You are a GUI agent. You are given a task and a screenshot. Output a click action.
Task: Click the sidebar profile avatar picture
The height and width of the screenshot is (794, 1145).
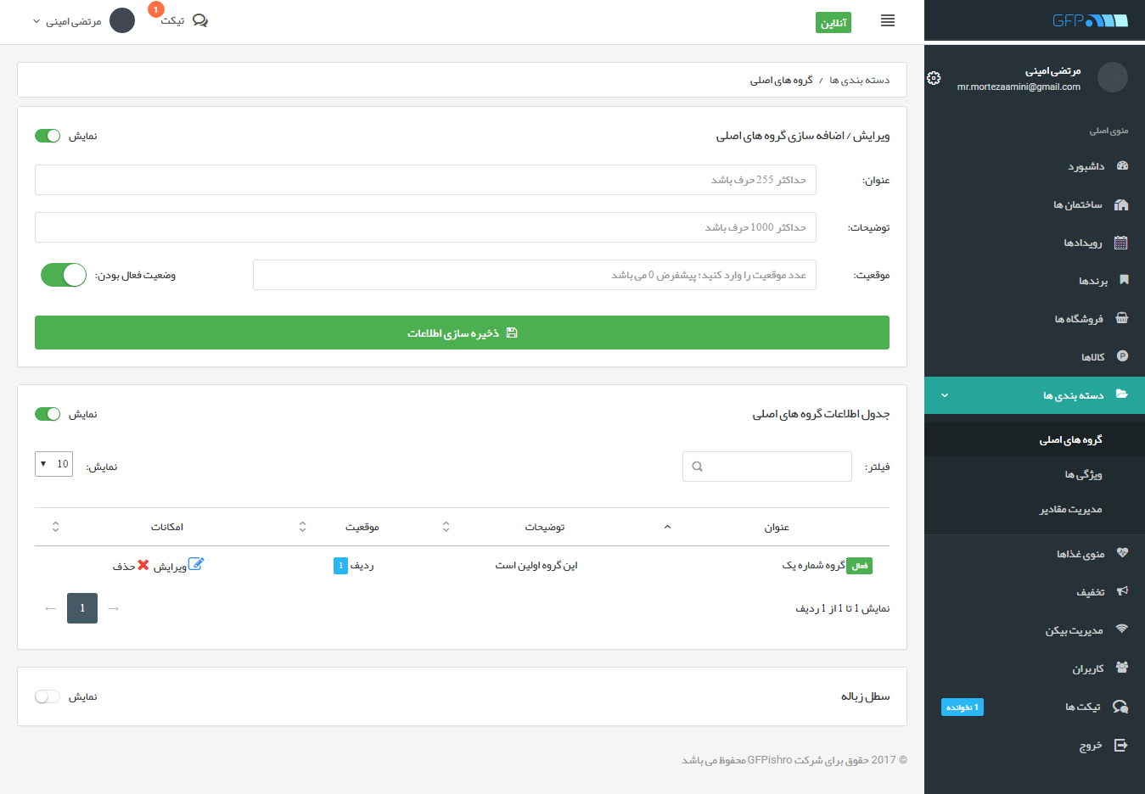[1113, 77]
